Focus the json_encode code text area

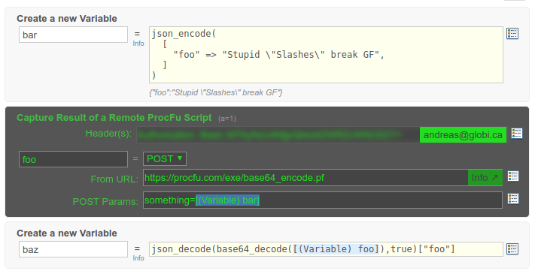[x=326, y=55]
